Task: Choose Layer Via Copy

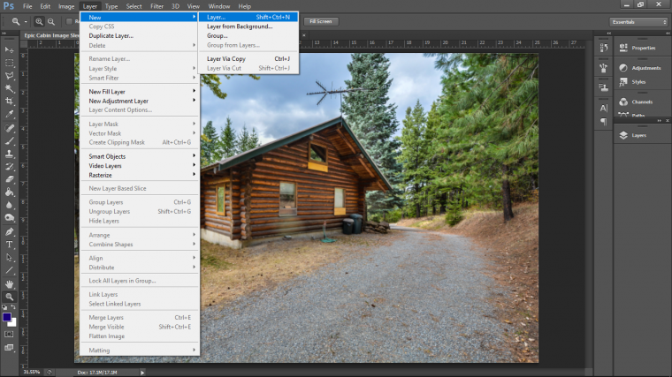Action: point(248,59)
